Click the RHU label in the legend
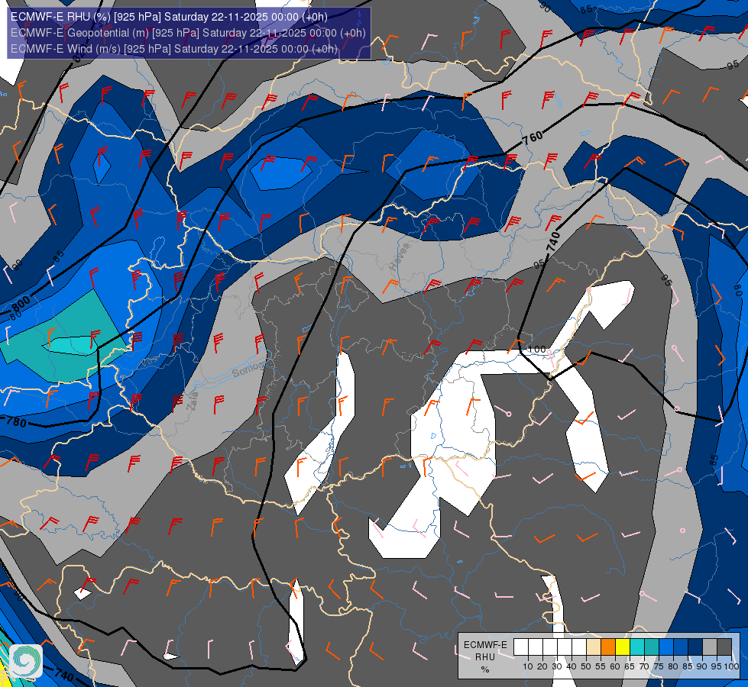Image resolution: width=748 pixels, height=687 pixels. 485,657
